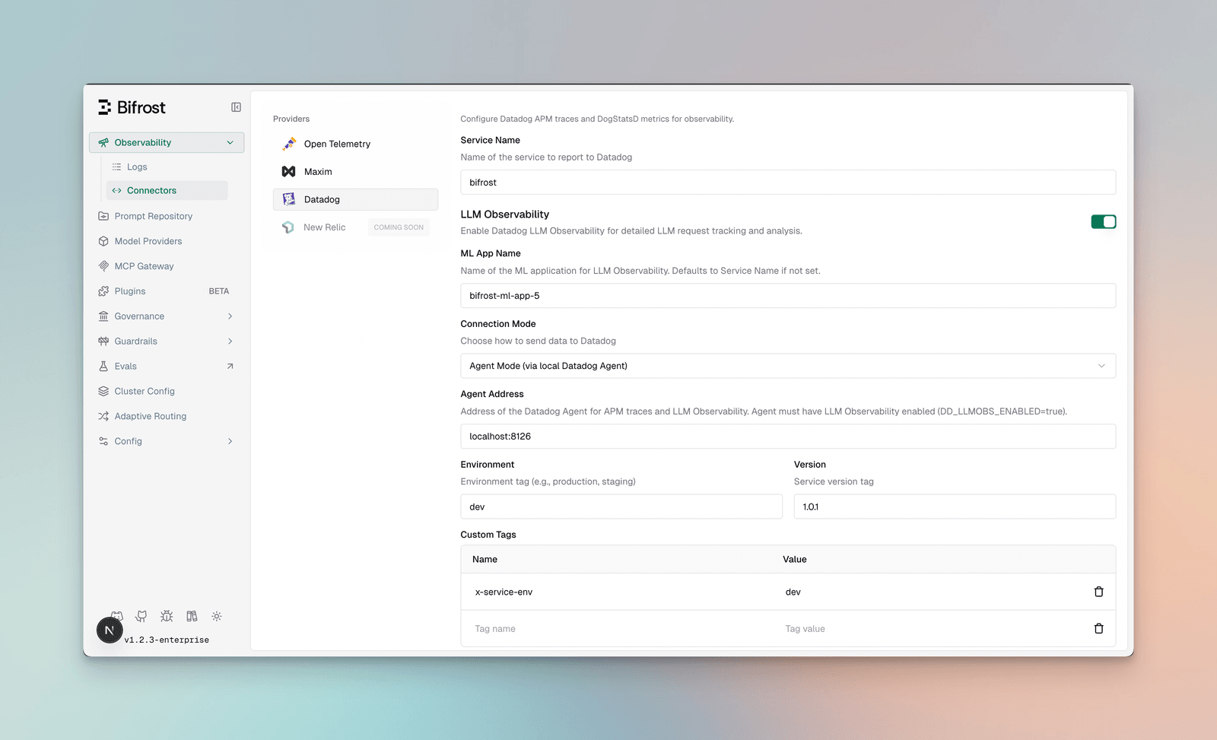This screenshot has height=740, width=1217.
Task: Expand the Governance submenu chevron
Action: click(230, 316)
